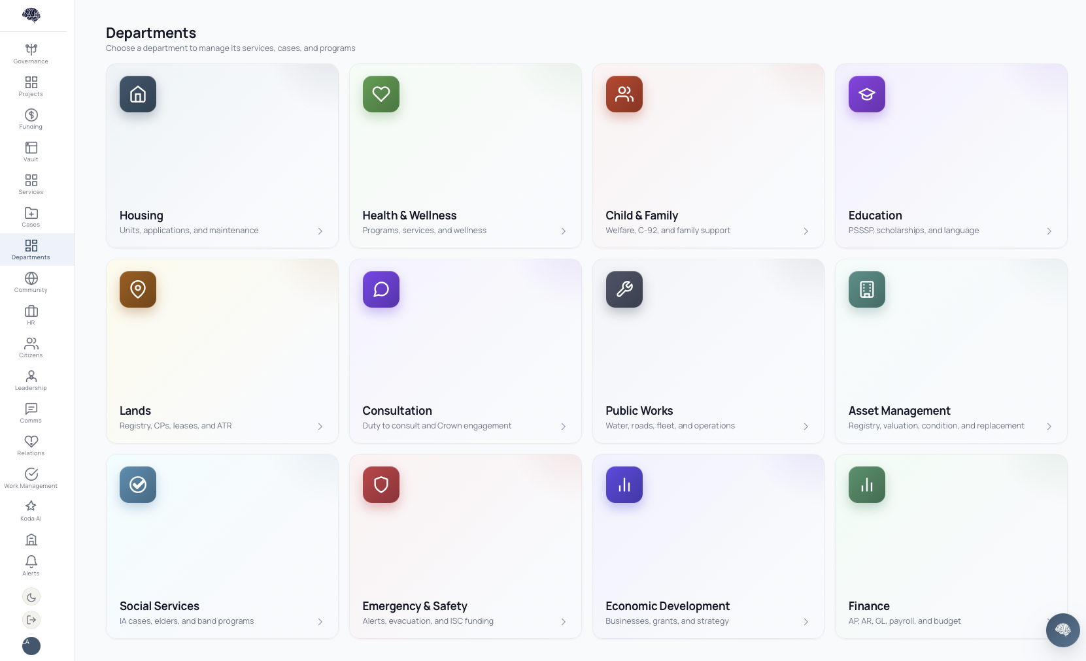Open the Consultation department title
Viewport: 1086px width, 661px height.
397,411
